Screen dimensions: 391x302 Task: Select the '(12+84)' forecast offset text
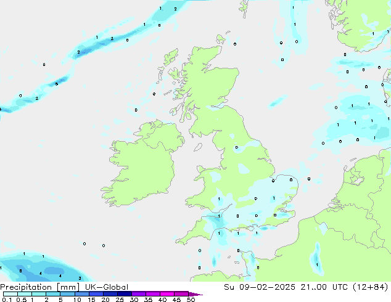[x=371, y=287]
